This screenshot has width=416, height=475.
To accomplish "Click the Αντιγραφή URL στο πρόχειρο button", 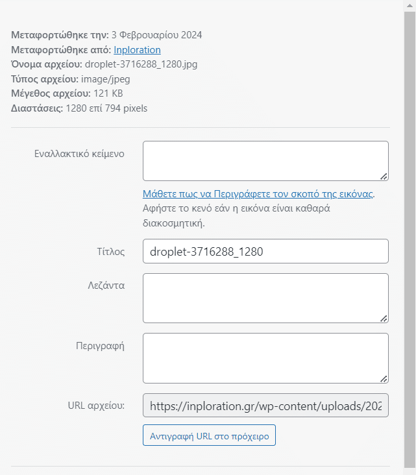I will 209,435.
